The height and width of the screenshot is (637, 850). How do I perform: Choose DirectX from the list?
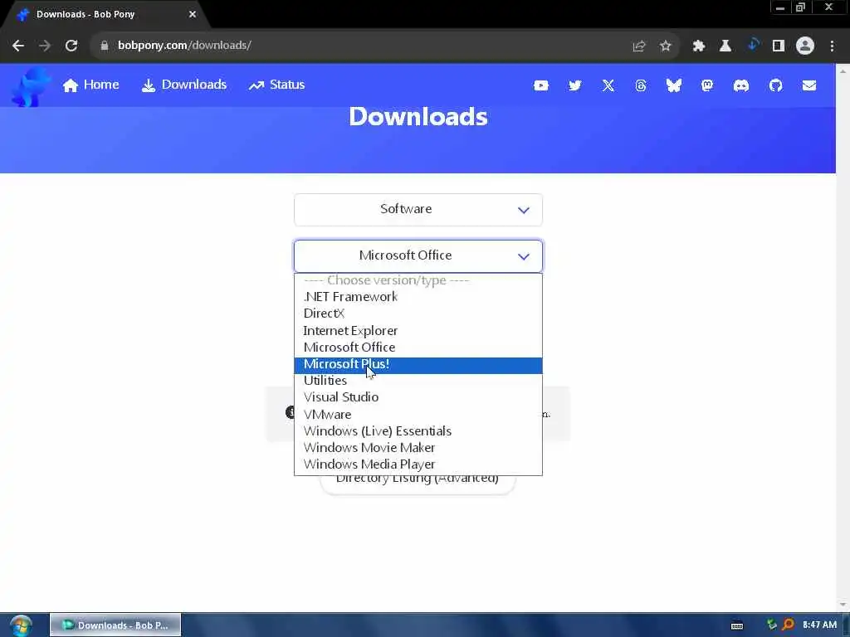[x=418, y=314]
